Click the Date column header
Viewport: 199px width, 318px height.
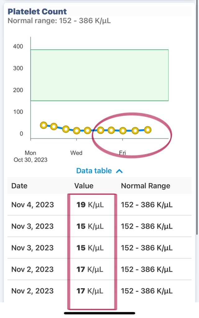pos(19,186)
